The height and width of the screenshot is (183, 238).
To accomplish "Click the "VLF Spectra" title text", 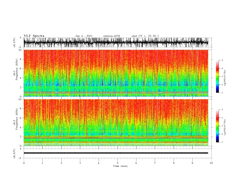I will 34,36.
